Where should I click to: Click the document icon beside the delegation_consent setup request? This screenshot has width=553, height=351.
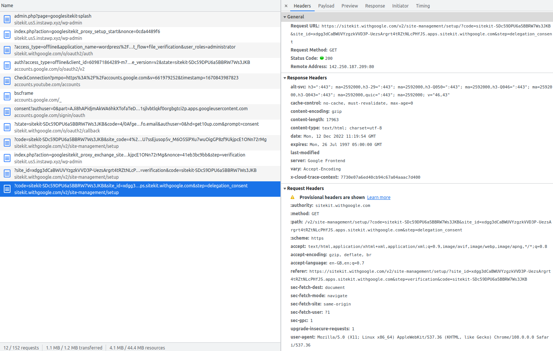pyautogui.click(x=7, y=189)
